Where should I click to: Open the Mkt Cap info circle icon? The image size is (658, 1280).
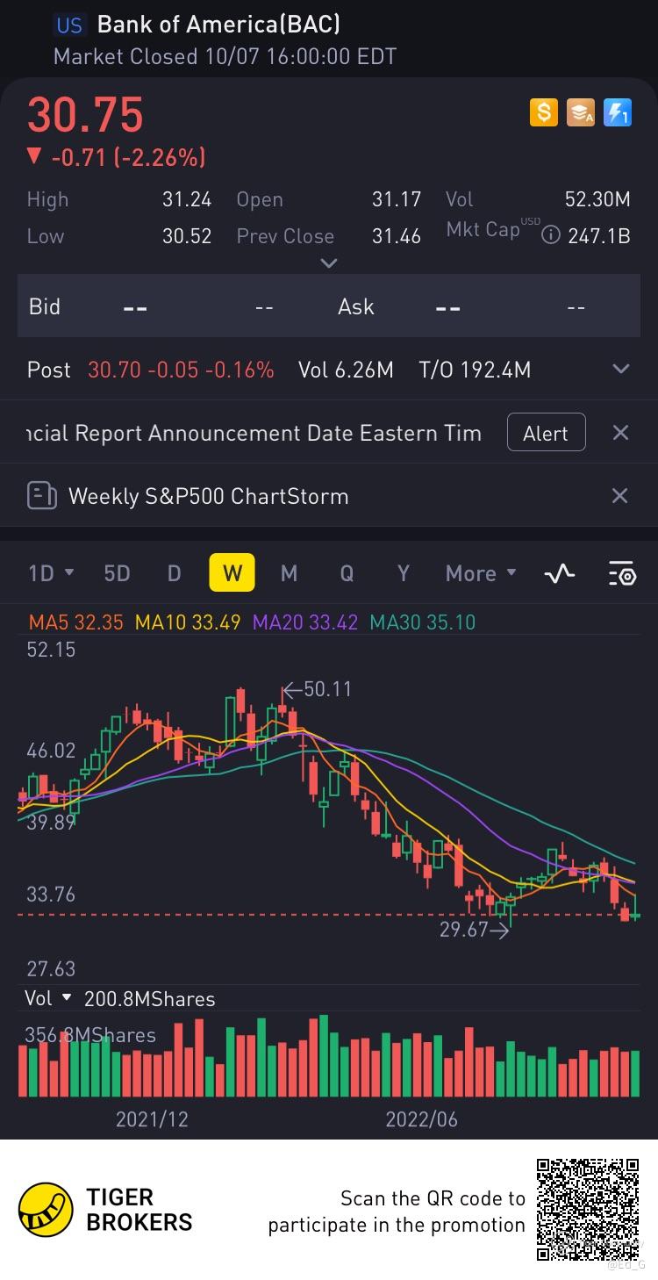point(550,235)
